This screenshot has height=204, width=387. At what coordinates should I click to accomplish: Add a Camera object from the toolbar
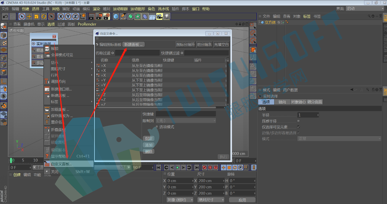point(160,17)
